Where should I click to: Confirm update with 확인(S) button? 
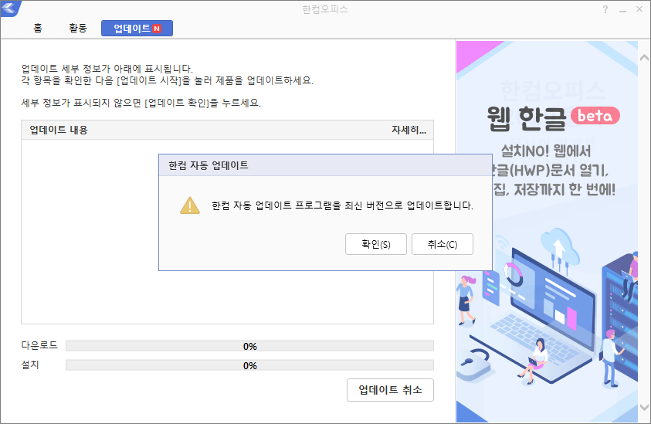376,244
